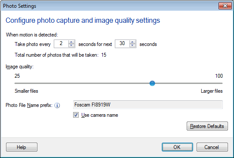Uncheck the Use camera name checkbox
234x158 pixels.
point(76,115)
